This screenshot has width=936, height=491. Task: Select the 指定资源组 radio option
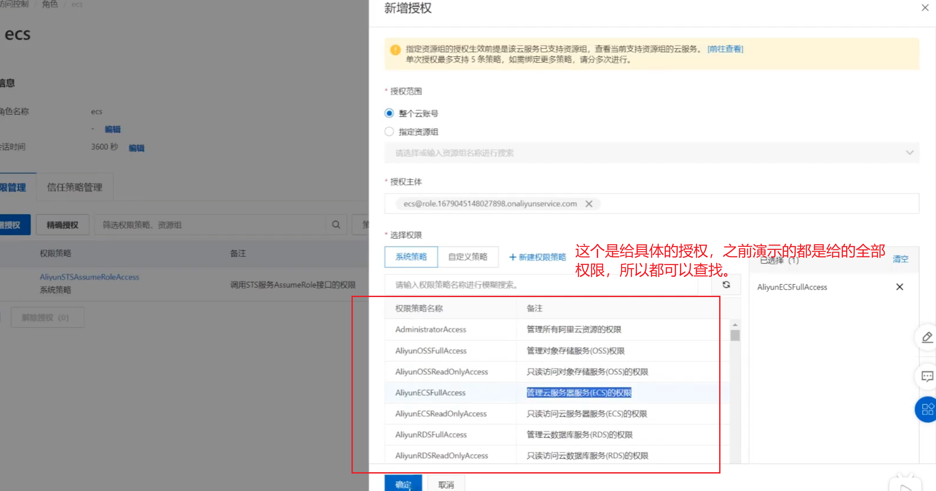(389, 132)
